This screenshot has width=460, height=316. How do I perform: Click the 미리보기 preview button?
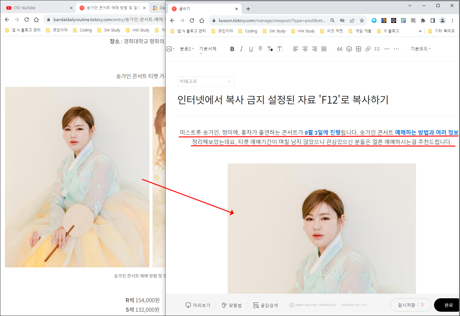198,305
